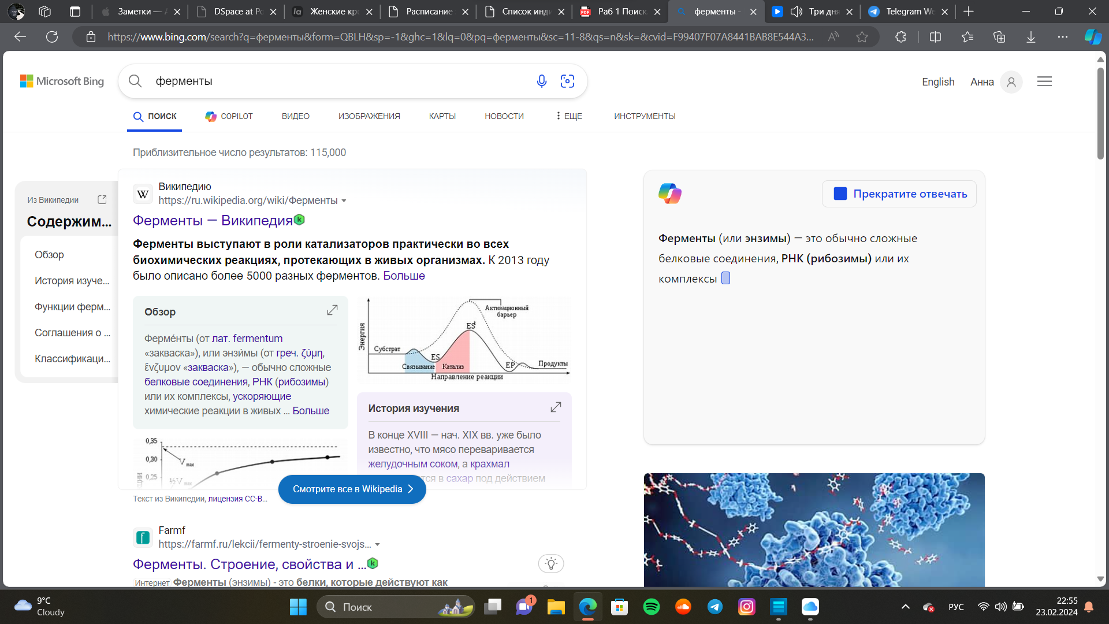
Task: Switch language to English
Action: point(938,82)
